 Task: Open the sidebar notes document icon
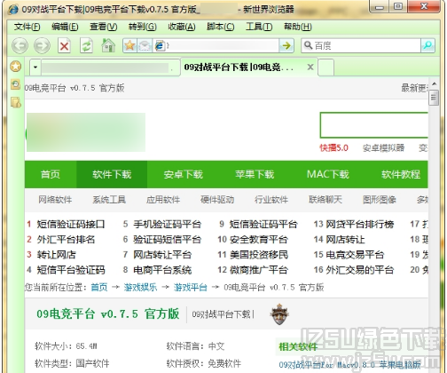click(x=16, y=102)
